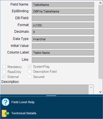103x119 pixels.
Task: Click the empty DB Field input
Action: tap(63, 18)
